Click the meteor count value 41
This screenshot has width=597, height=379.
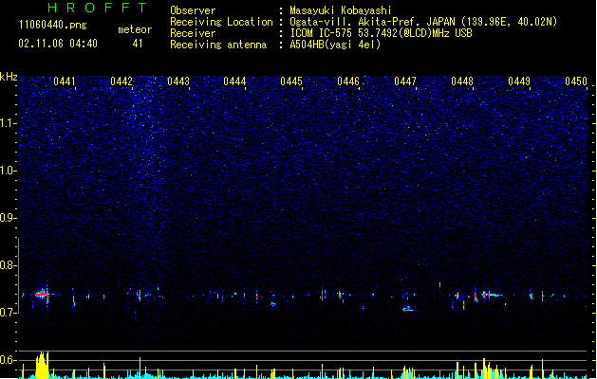138,44
